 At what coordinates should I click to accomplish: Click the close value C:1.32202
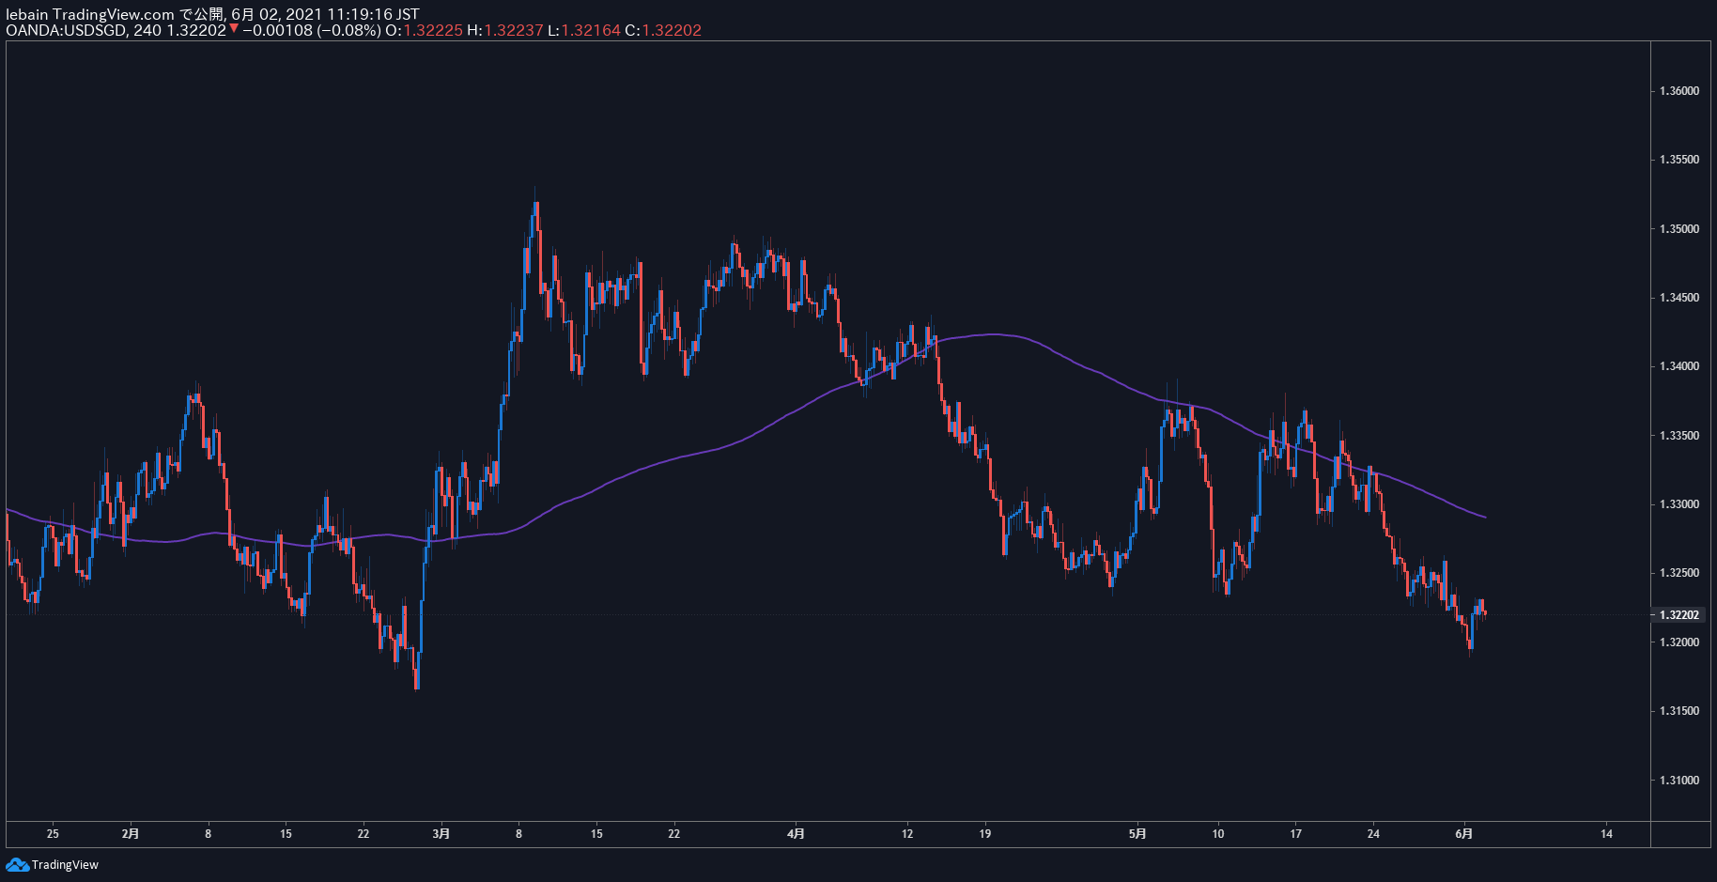point(663,30)
